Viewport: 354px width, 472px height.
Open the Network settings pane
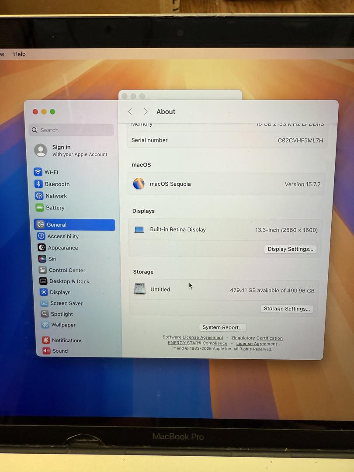[56, 196]
